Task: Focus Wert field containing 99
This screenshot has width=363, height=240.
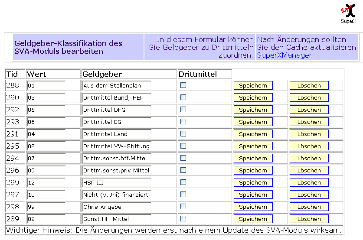Action: pyautogui.click(x=46, y=207)
